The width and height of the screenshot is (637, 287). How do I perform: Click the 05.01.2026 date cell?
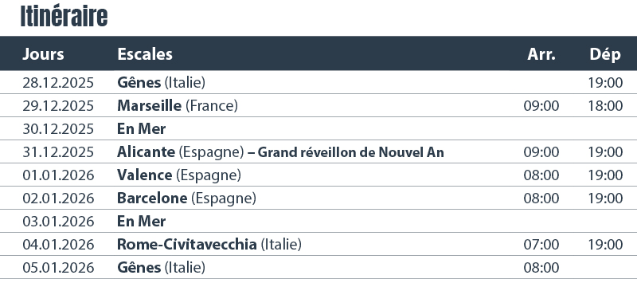[x=58, y=268]
